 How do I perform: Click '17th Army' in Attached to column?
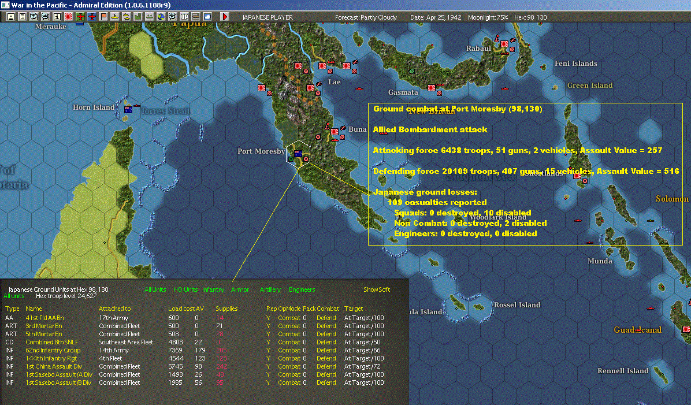point(114,318)
